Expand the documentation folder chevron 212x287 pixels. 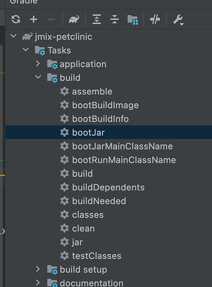38,282
